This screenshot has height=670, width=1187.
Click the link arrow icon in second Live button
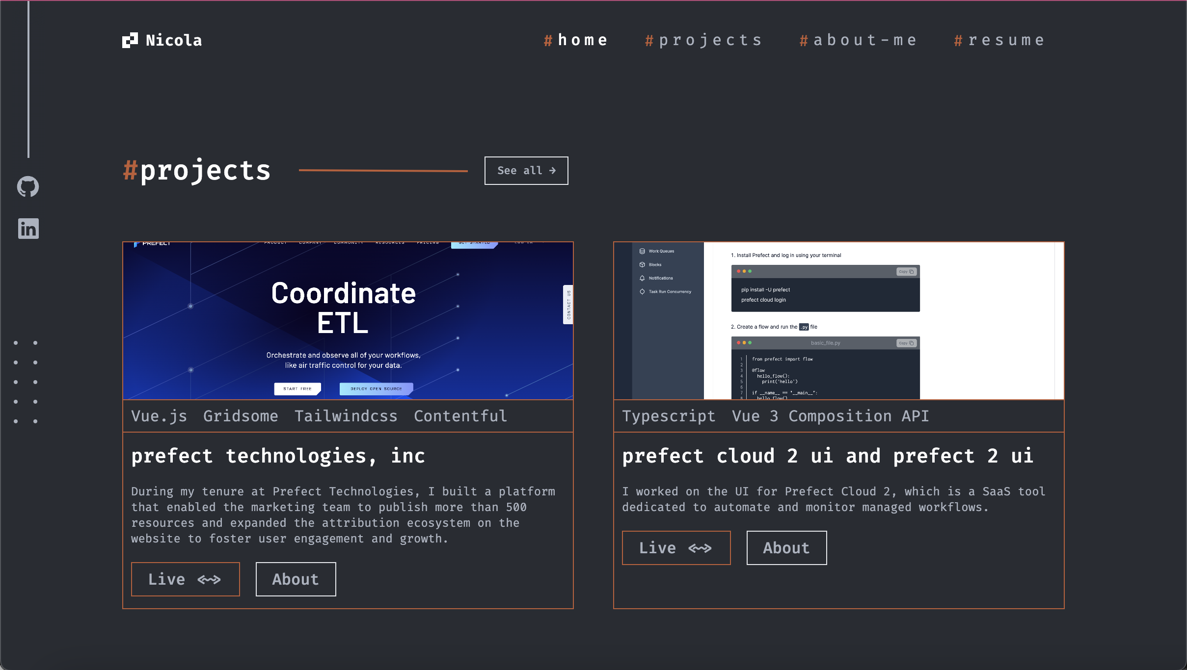pos(700,548)
